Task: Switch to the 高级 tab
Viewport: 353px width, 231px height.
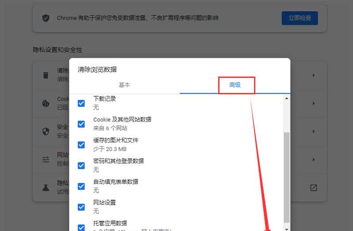Action: pyautogui.click(x=235, y=85)
